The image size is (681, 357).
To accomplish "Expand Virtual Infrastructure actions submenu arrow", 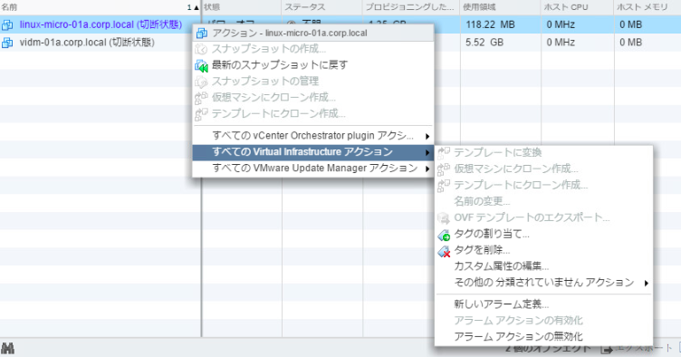I will tap(427, 152).
